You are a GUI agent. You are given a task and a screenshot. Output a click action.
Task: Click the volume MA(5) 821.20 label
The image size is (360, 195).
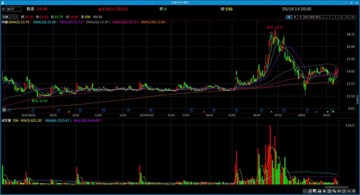click(31, 121)
